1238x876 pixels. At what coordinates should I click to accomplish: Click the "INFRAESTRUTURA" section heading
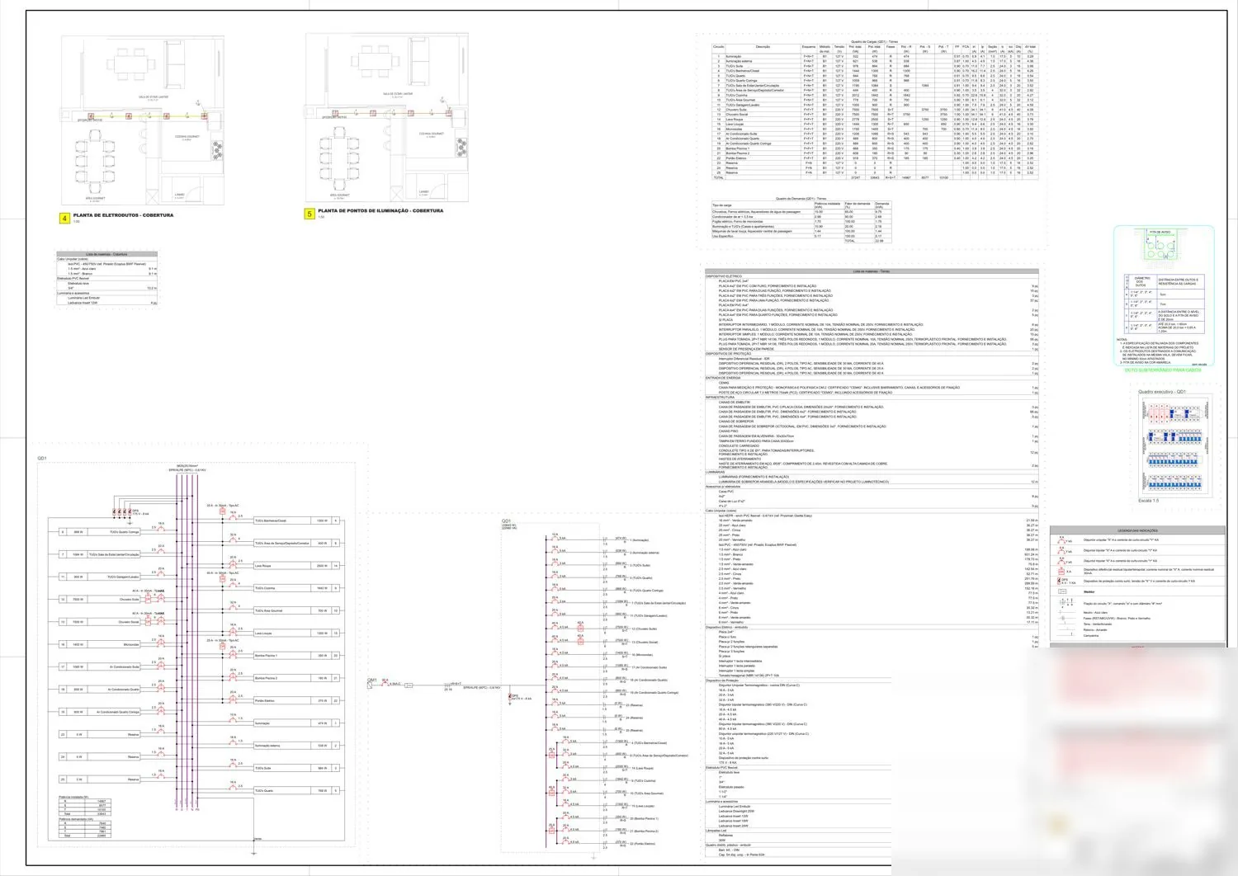pyautogui.click(x=720, y=398)
